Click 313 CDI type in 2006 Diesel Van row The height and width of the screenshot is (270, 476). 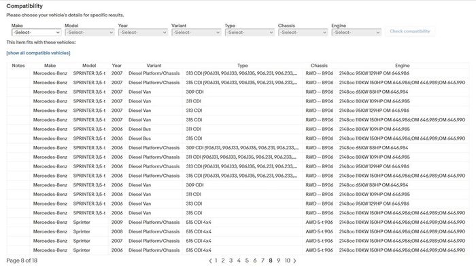pyautogui.click(x=194, y=204)
